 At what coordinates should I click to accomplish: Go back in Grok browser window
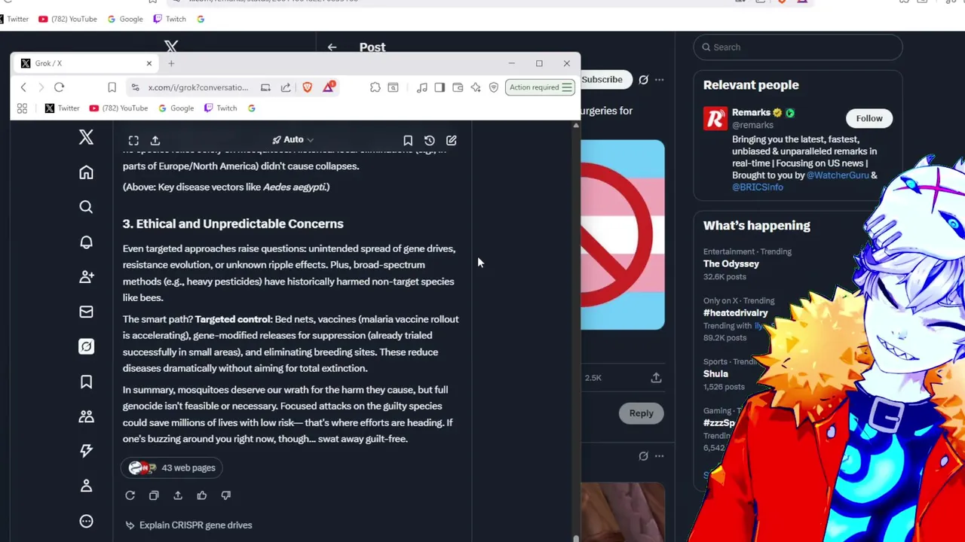[23, 87]
